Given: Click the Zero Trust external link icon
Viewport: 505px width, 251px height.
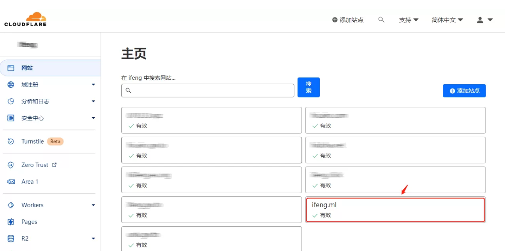Looking at the screenshot, I should [x=54, y=164].
